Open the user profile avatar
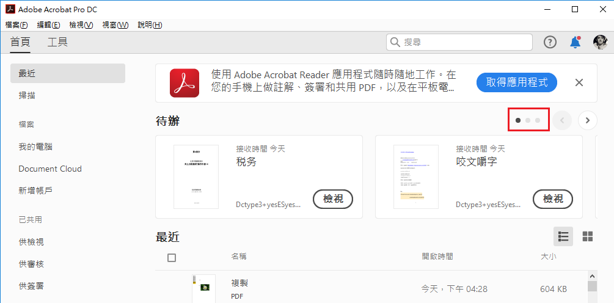614x303 pixels. point(600,42)
